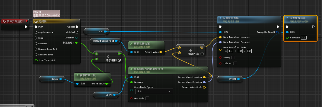Viewport: 322px width, 107px height.
Task: Click the Coordinate Space pin
Action: tap(132, 90)
